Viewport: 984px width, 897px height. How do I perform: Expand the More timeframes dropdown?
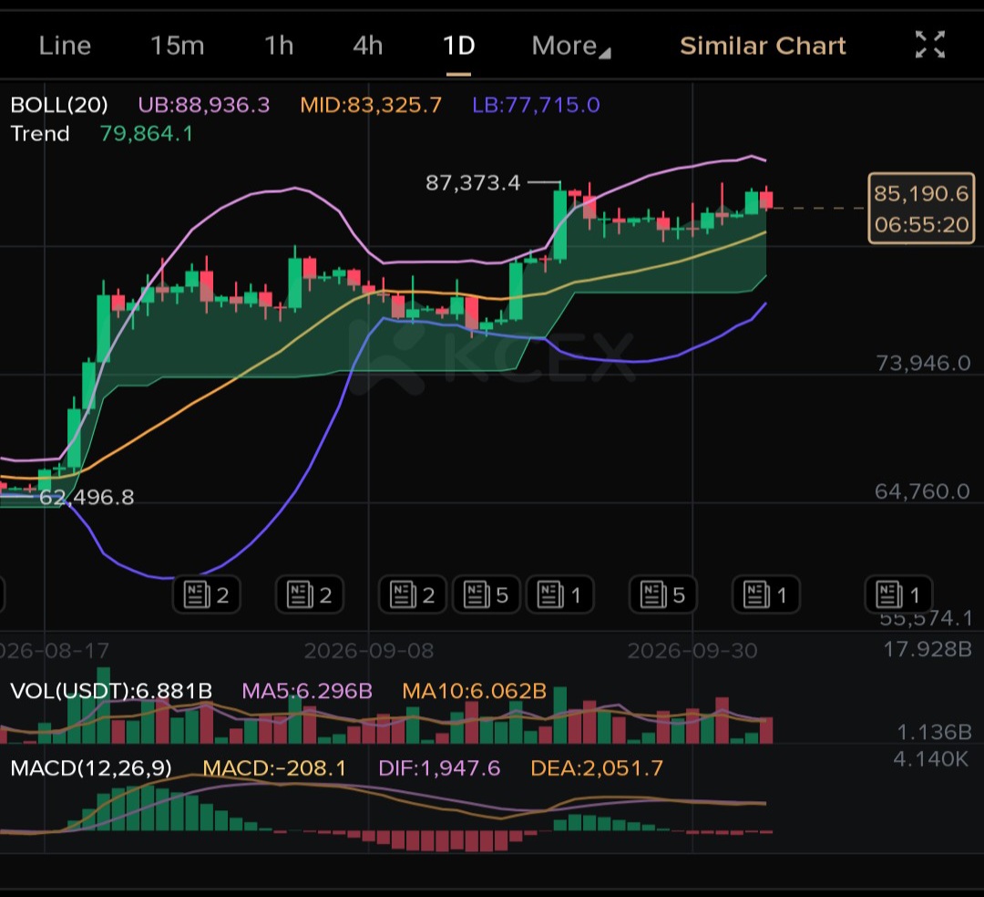click(570, 46)
